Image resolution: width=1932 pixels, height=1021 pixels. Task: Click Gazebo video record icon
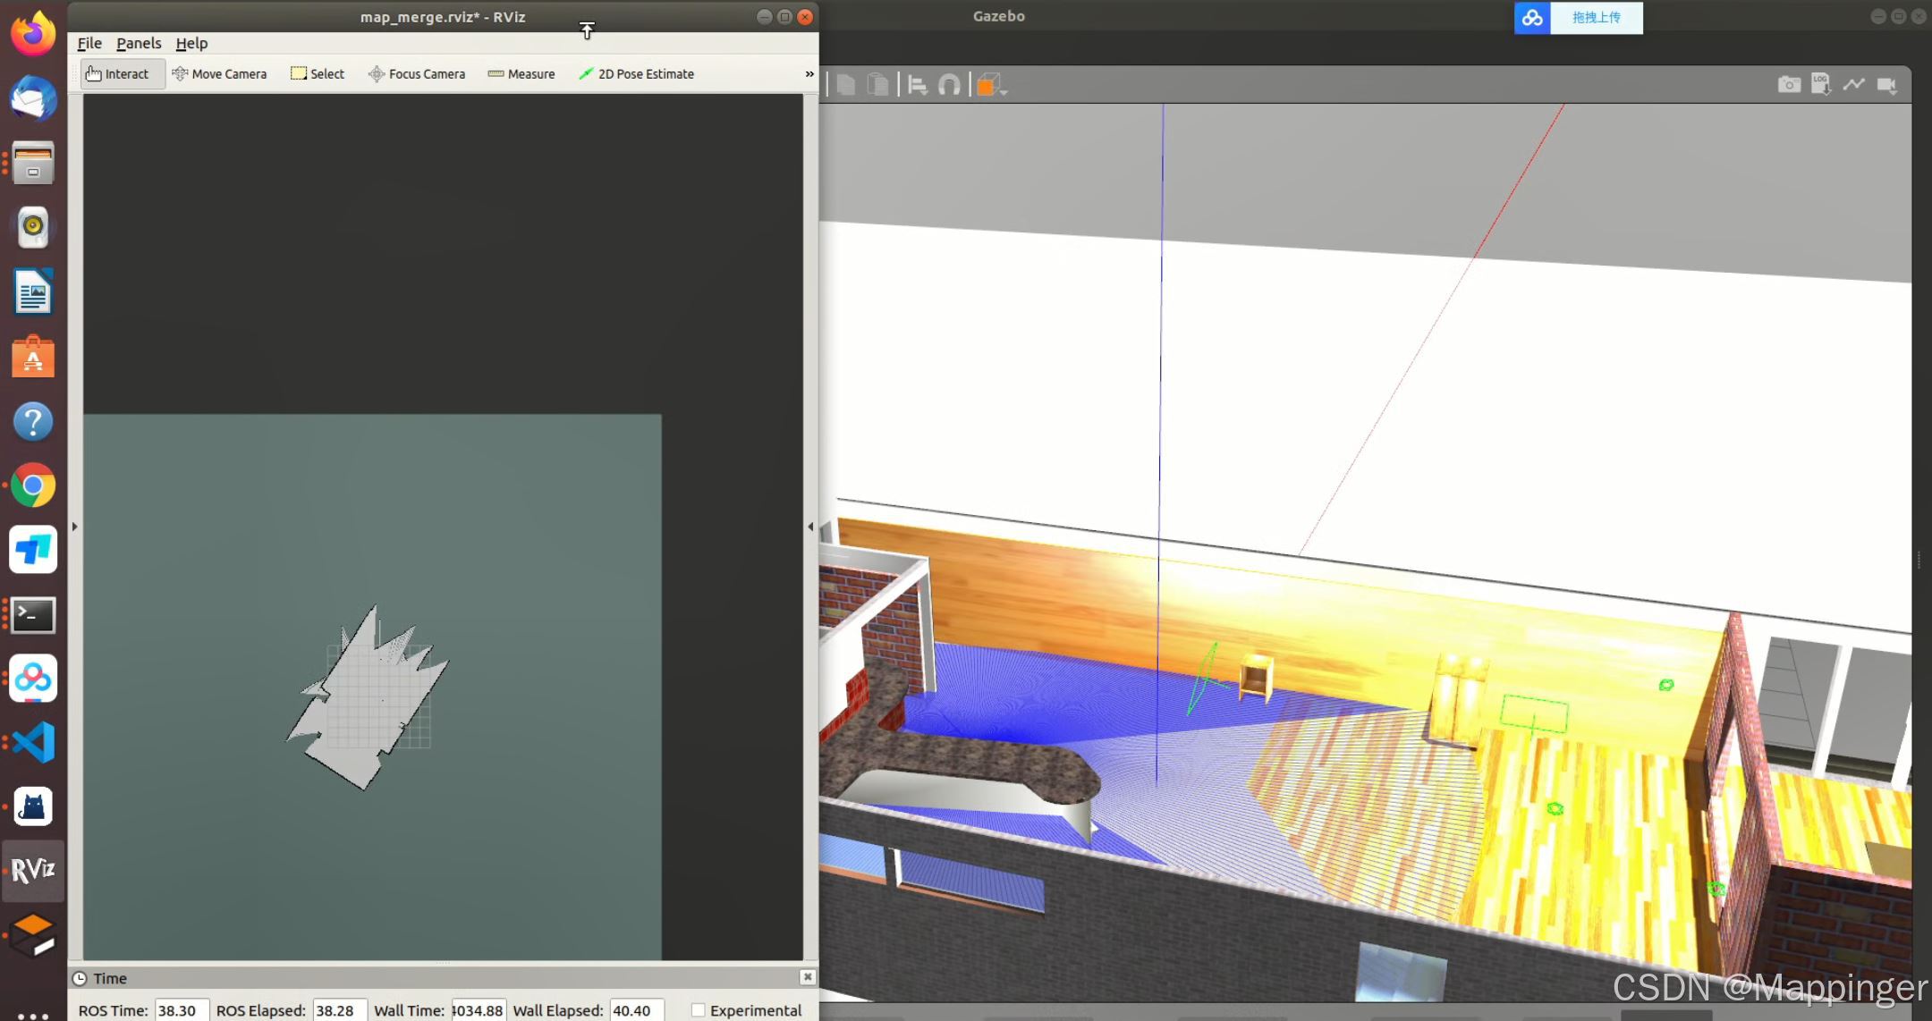click(1886, 85)
